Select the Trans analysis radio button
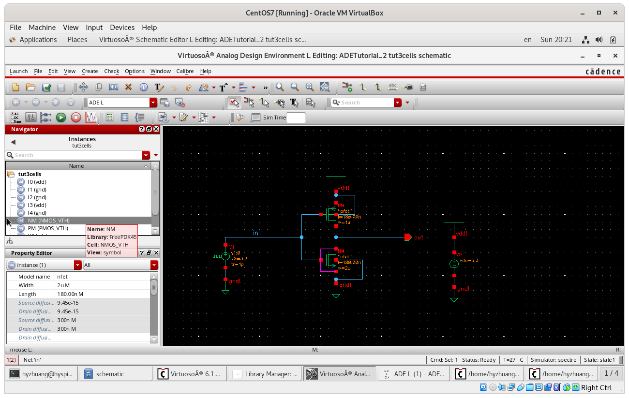Image resolution: width=629 pixels, height=398 pixels. click(12, 121)
